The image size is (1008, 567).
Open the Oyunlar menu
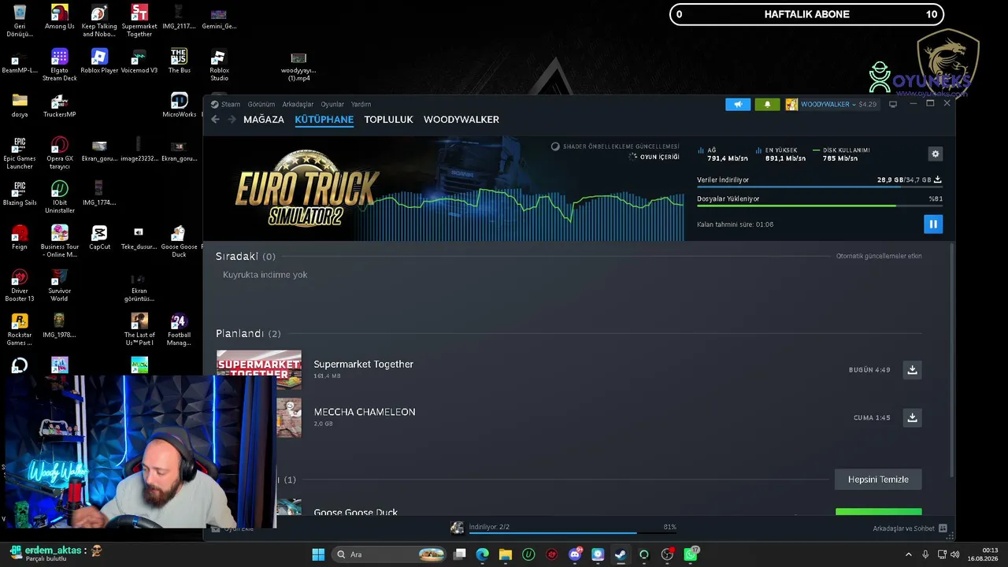point(332,104)
